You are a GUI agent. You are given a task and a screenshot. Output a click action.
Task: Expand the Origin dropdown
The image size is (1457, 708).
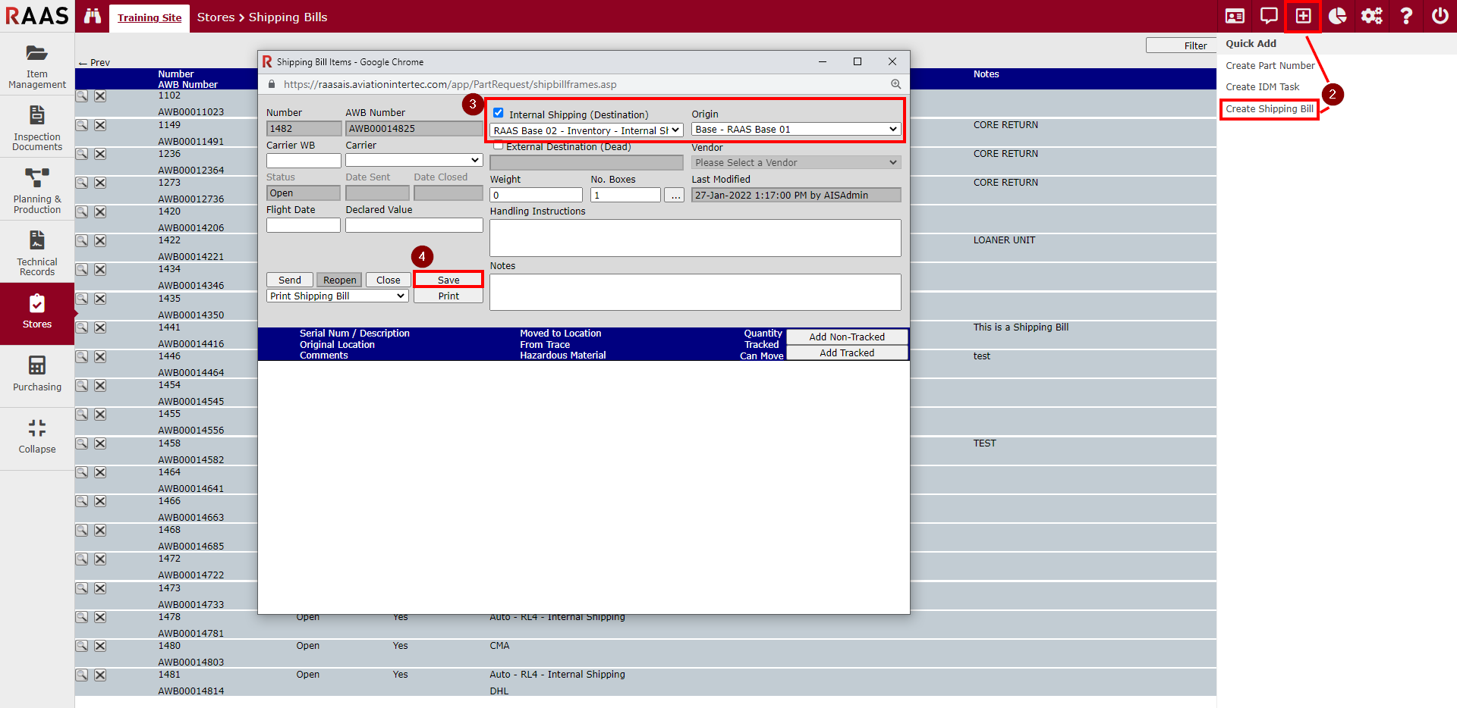click(796, 130)
